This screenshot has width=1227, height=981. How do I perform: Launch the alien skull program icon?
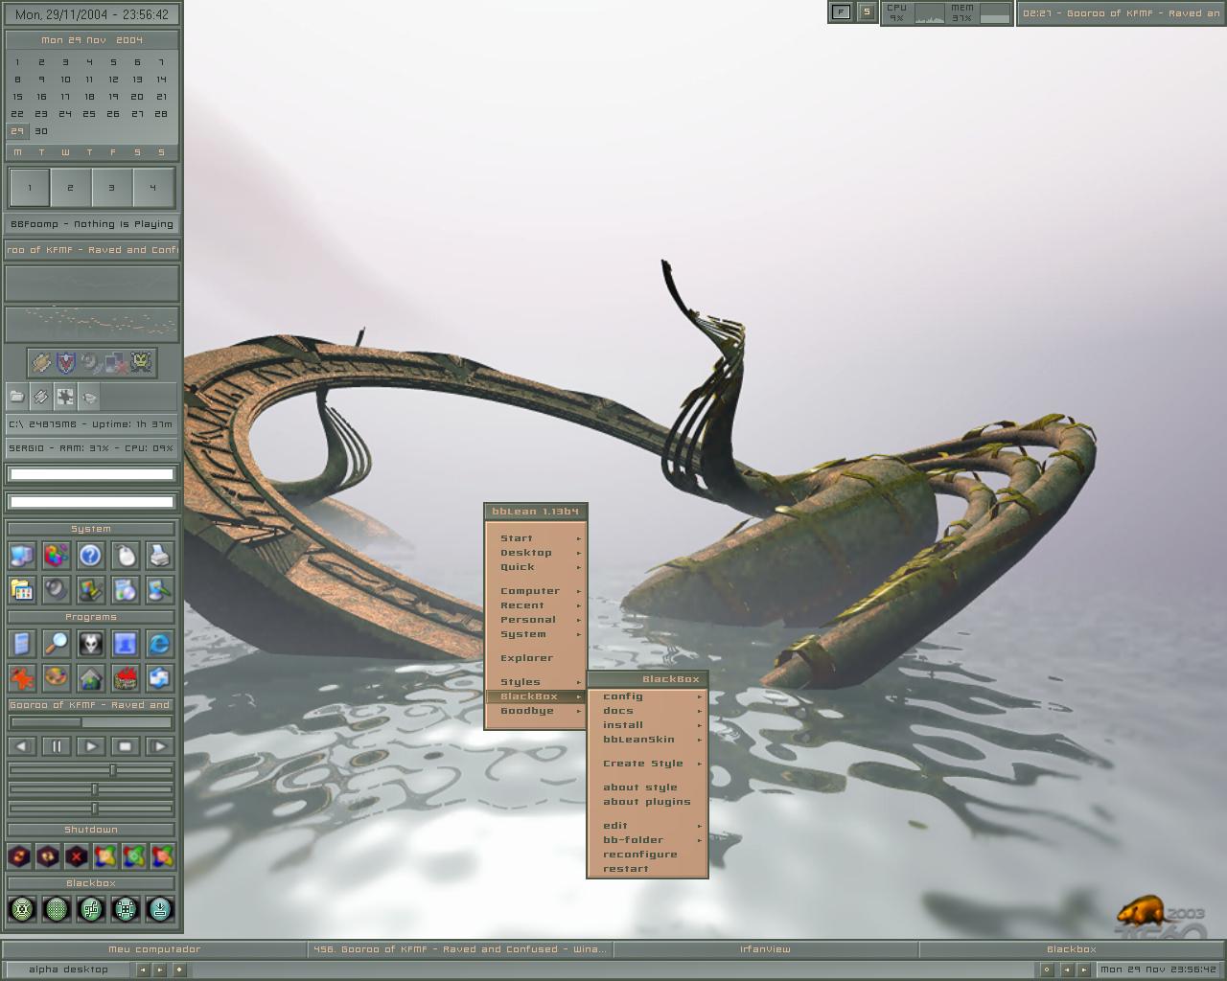[x=90, y=644]
